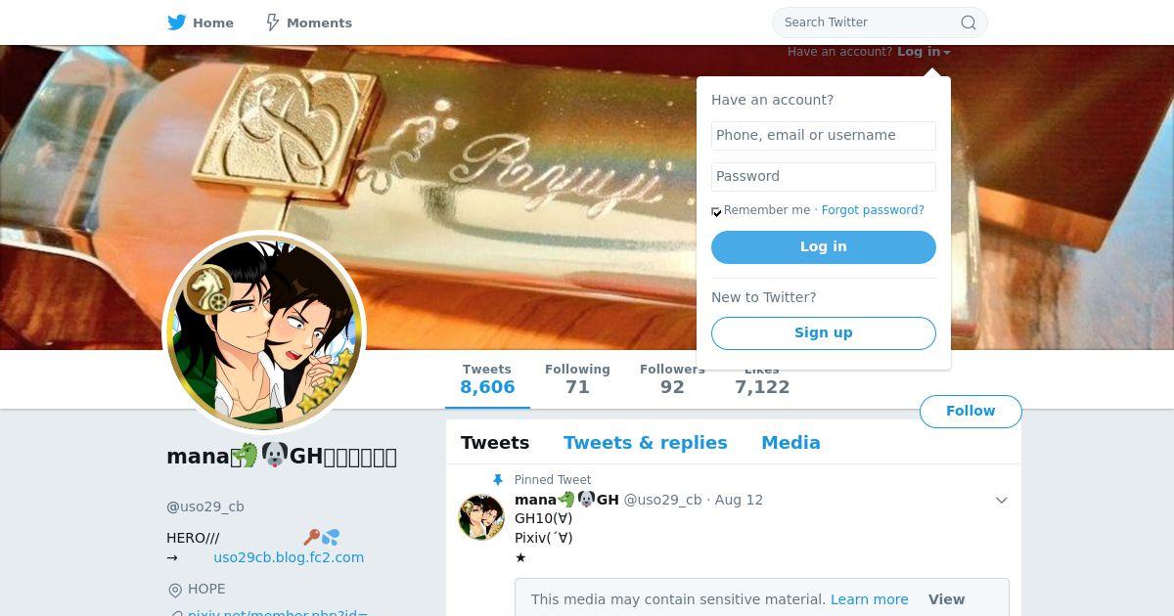Screen dimensions: 1174x616
Task: Open the mana avatar in pinned tweet
Action: [x=481, y=517]
